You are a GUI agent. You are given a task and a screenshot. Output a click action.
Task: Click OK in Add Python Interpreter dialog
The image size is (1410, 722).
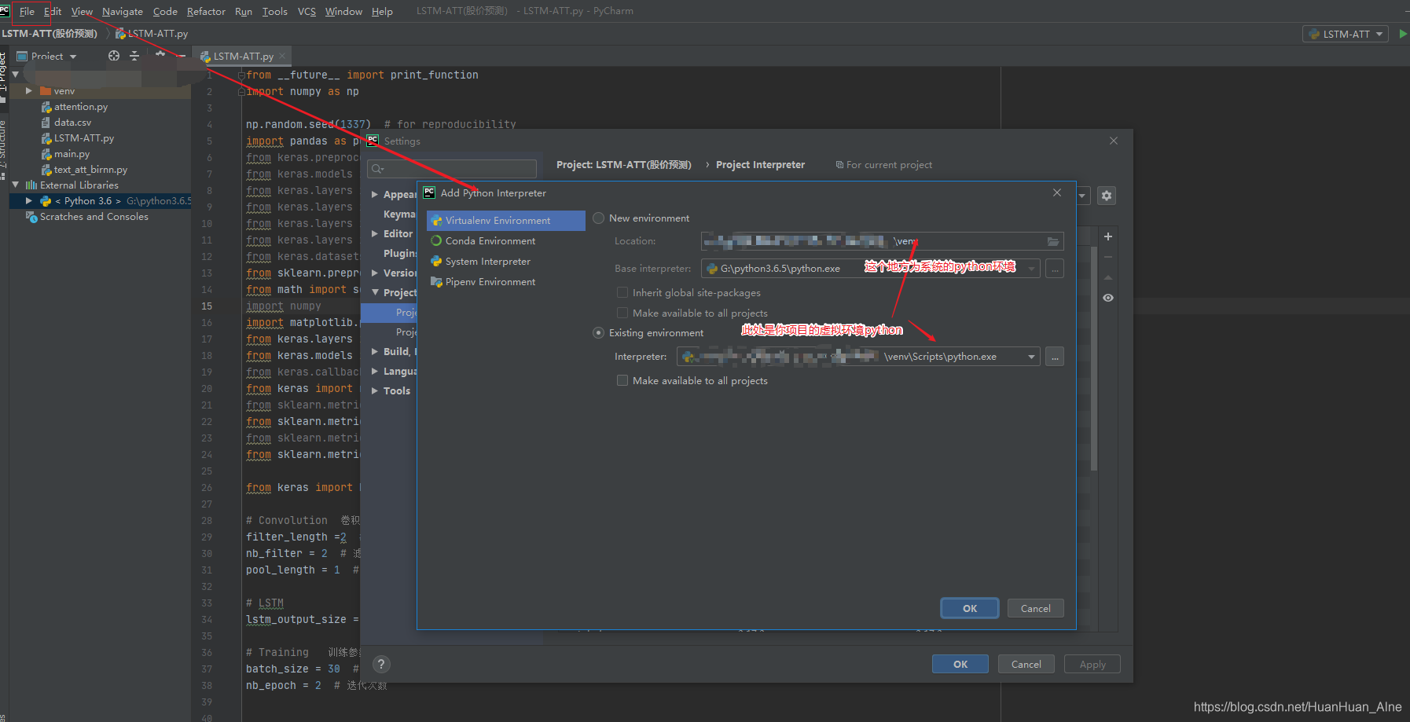click(970, 609)
